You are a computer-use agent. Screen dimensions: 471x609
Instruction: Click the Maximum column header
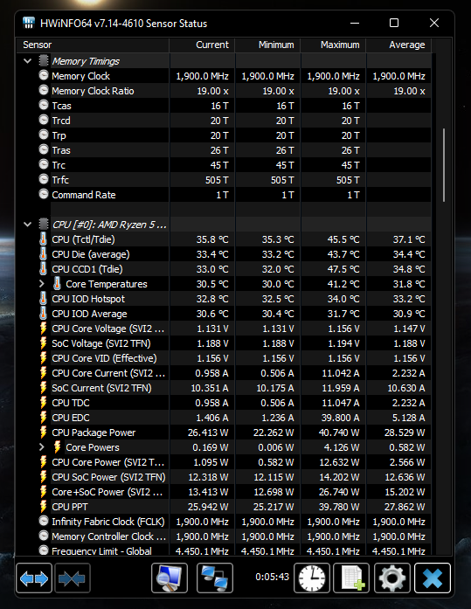tap(333, 45)
